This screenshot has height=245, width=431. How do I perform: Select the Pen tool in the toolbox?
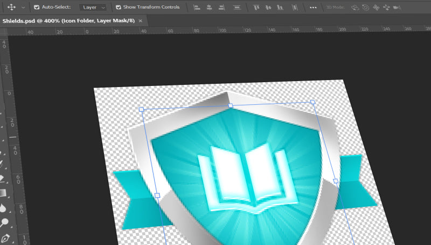pos(5,237)
